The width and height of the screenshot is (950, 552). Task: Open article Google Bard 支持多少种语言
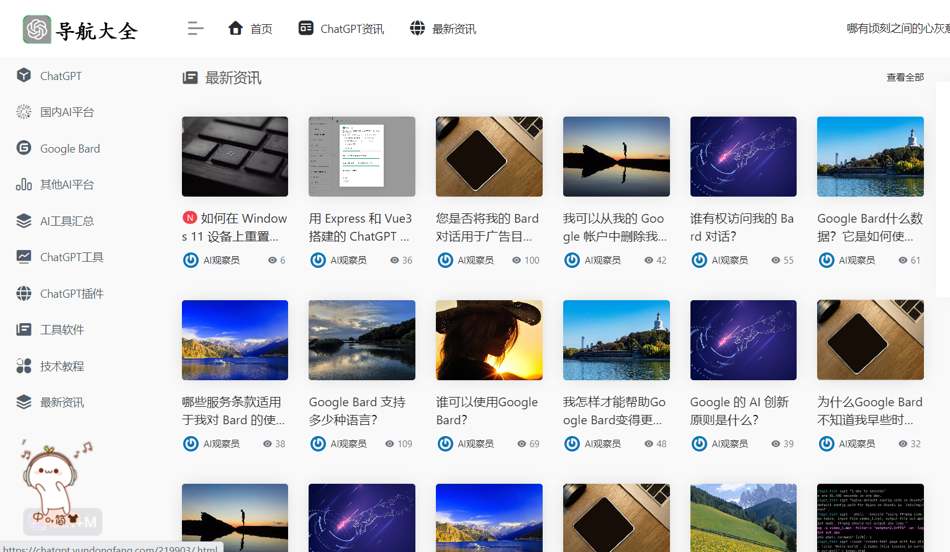pyautogui.click(x=357, y=411)
